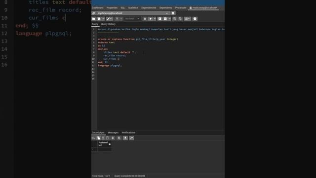316x178 pixels.
Task: Open the pencil Edit menu button
Action: 110,19
